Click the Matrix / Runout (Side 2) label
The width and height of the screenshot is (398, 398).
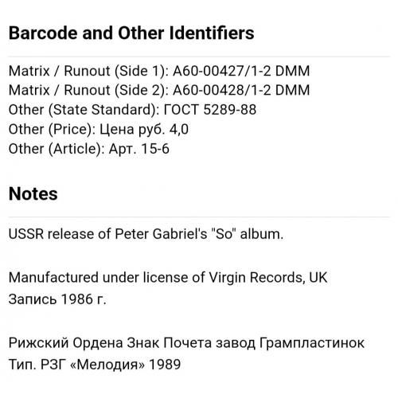point(88,90)
